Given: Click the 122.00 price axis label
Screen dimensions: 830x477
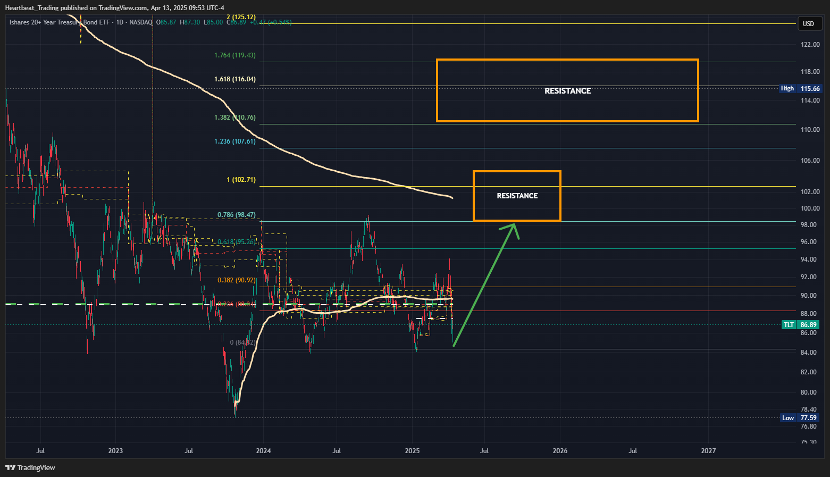Looking at the screenshot, I should [810, 45].
